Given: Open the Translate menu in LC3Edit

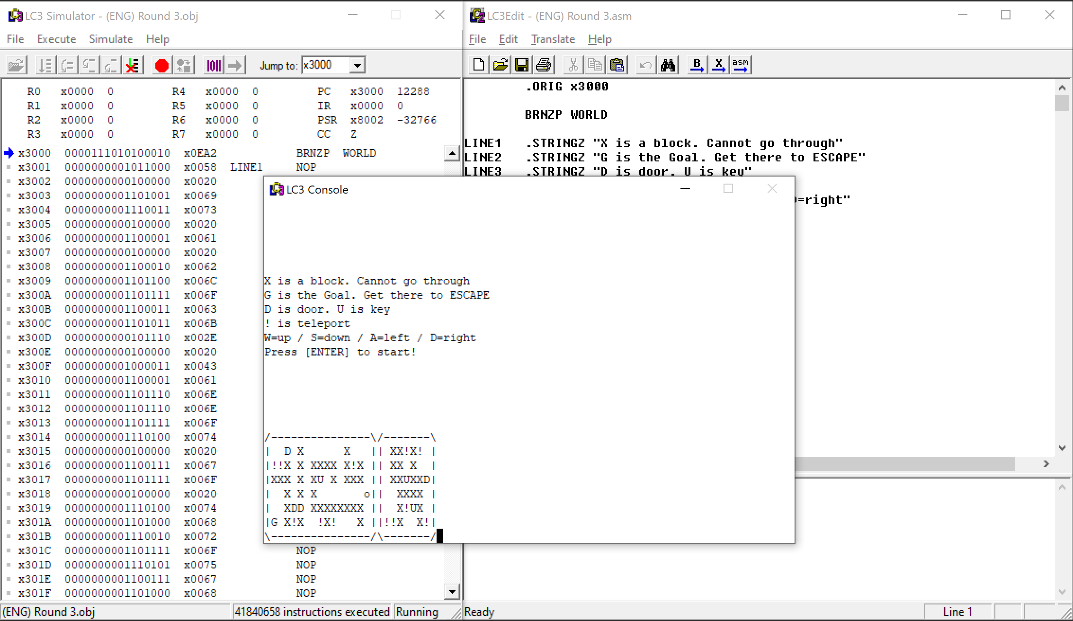Looking at the screenshot, I should point(553,39).
